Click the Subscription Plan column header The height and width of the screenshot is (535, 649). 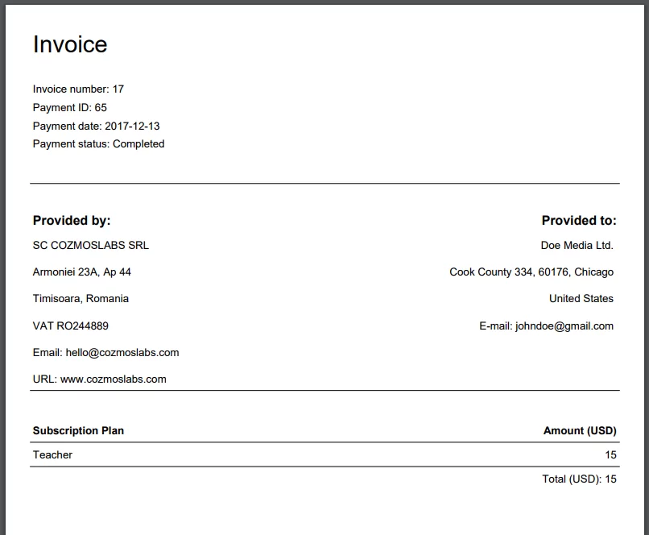(x=78, y=430)
